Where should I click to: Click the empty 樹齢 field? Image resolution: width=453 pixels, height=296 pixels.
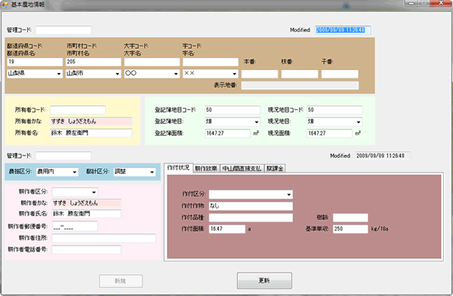click(350, 218)
